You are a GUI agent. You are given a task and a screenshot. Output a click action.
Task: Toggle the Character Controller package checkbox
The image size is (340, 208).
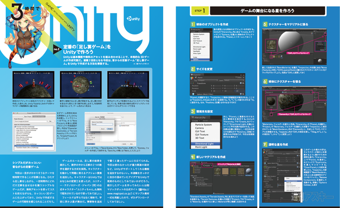(15, 126)
